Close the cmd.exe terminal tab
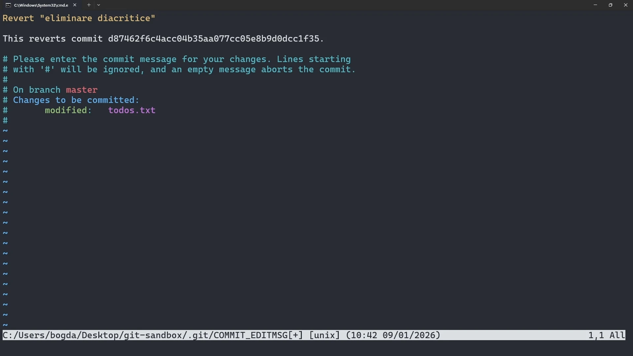633x356 pixels. click(x=75, y=5)
